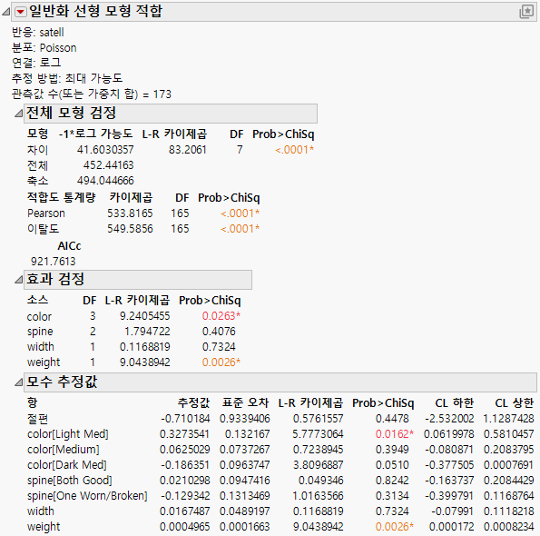Click the 반응: satell text

click(x=38, y=33)
